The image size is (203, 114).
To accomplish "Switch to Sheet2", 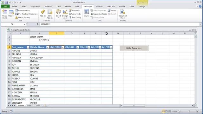I will click(x=29, y=105).
